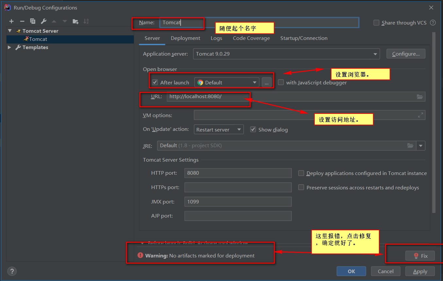Toggle Preserve sessions across restarts
This screenshot has height=281, width=443.
click(301, 187)
